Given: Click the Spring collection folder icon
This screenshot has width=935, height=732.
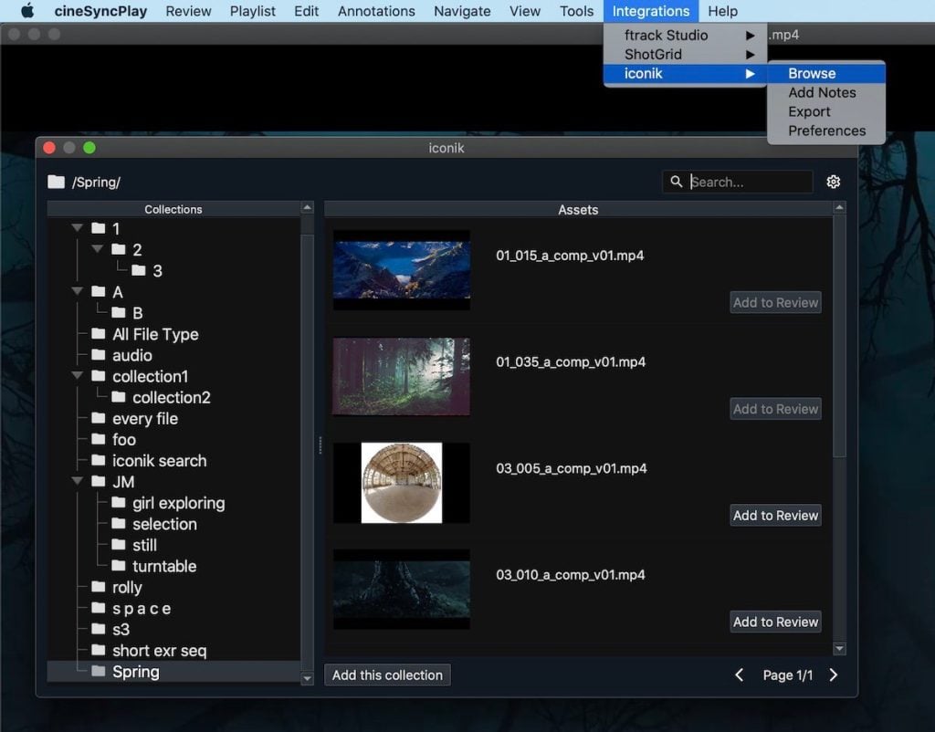Looking at the screenshot, I should coord(97,671).
